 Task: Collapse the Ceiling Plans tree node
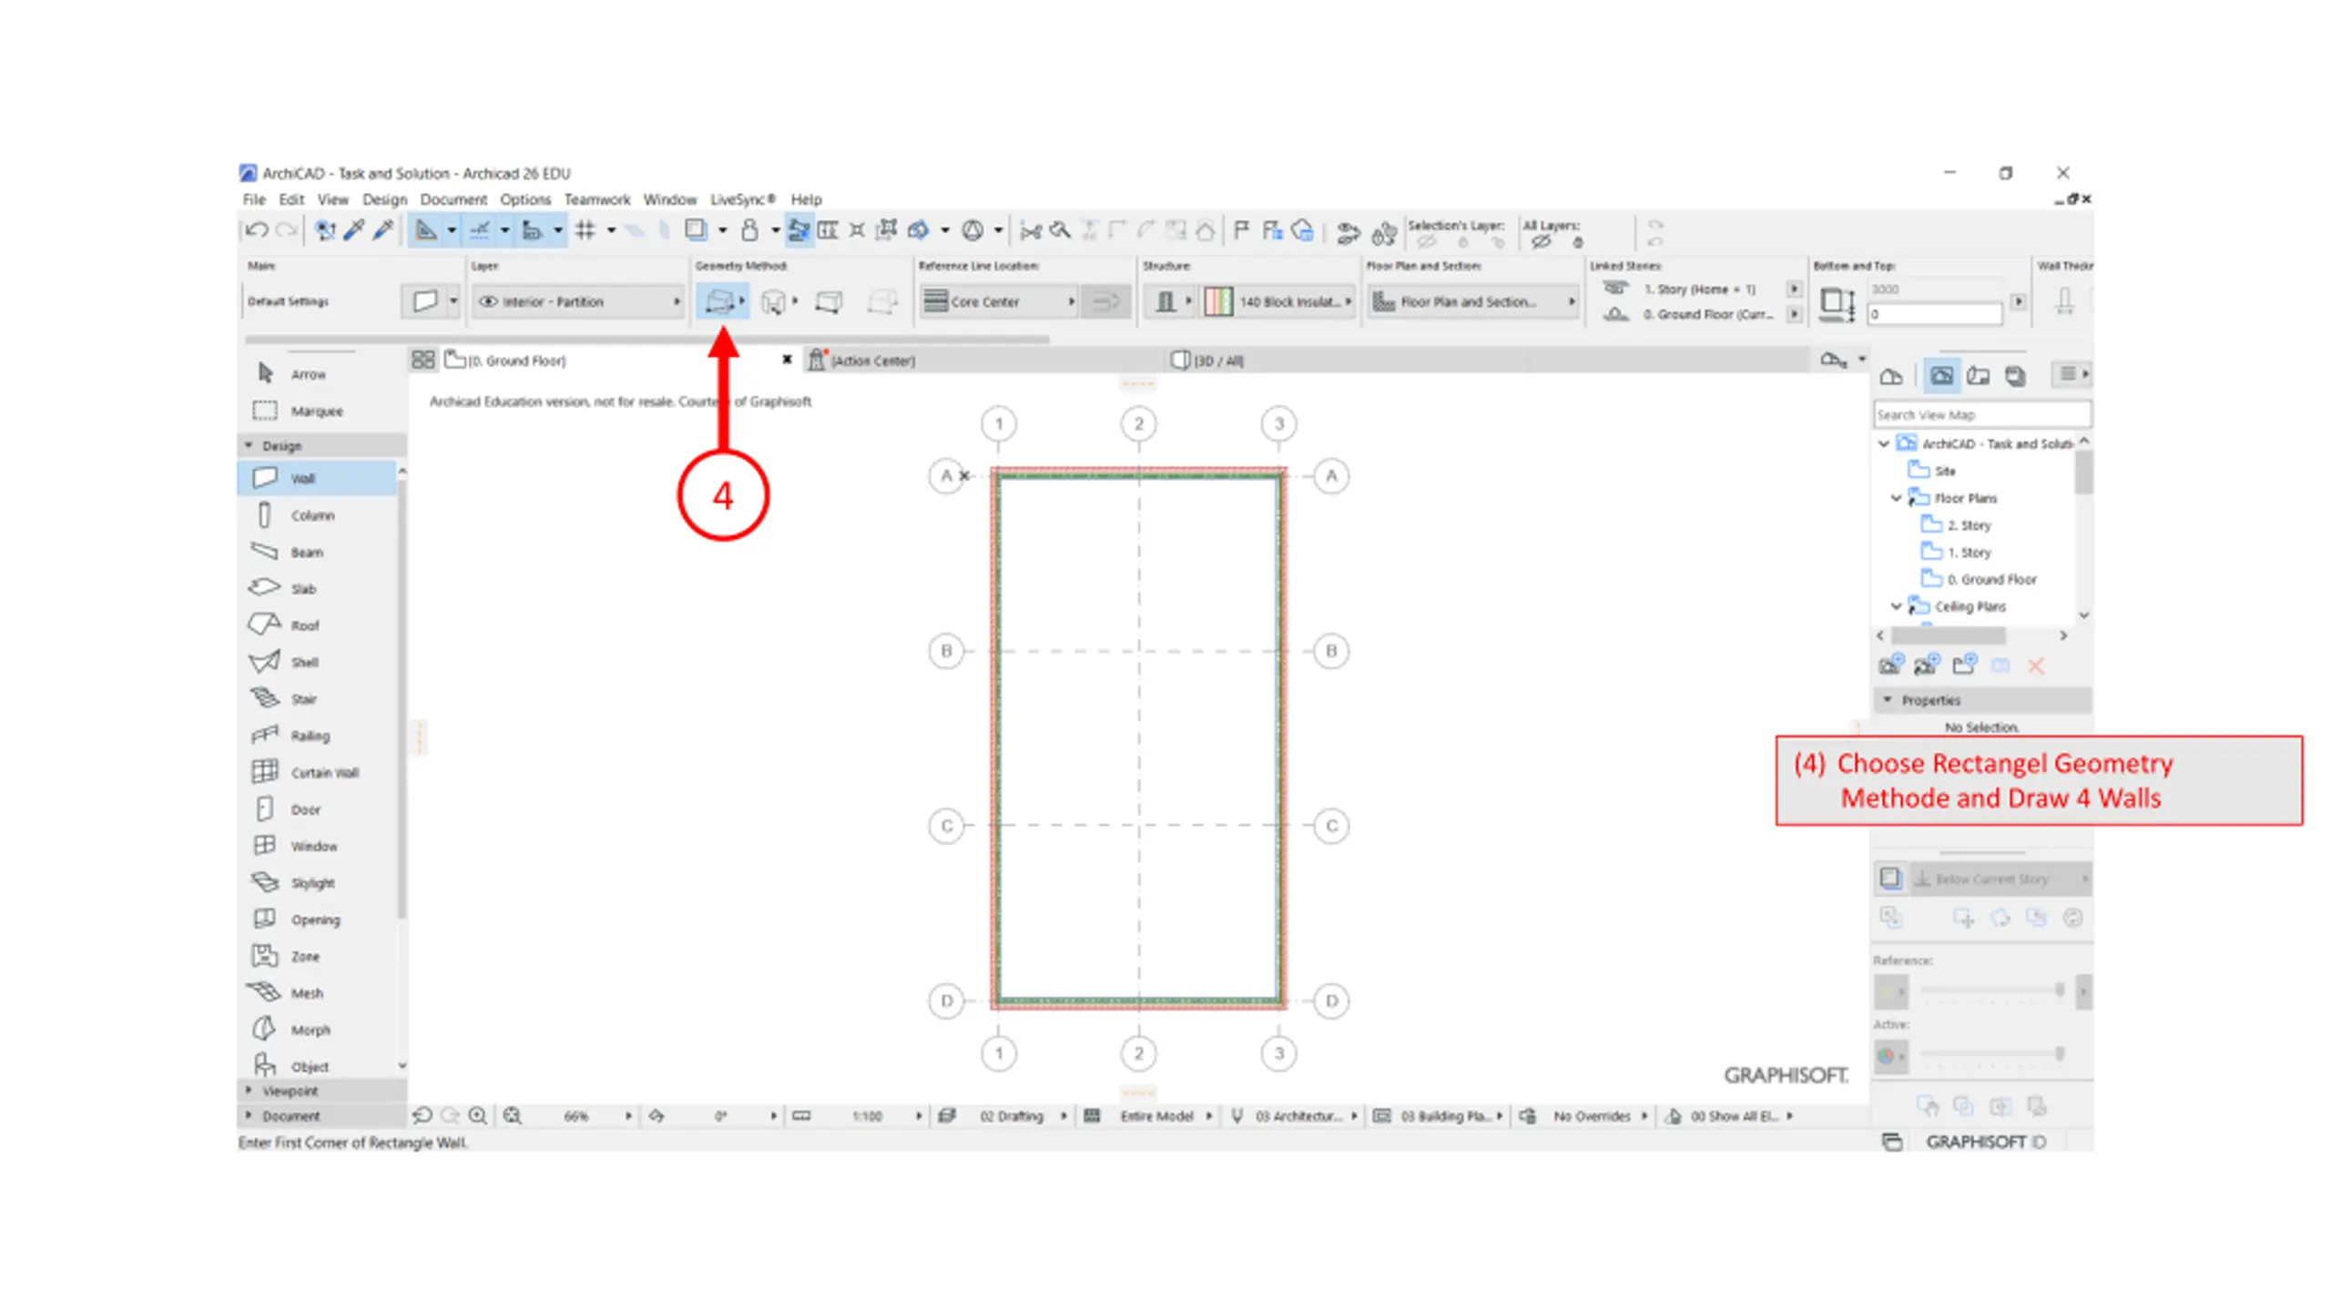pos(1897,606)
